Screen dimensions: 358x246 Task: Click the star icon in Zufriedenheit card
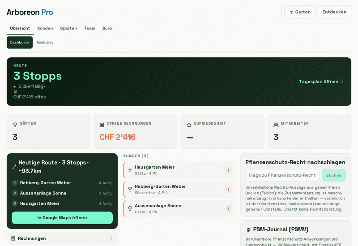(x=189, y=125)
